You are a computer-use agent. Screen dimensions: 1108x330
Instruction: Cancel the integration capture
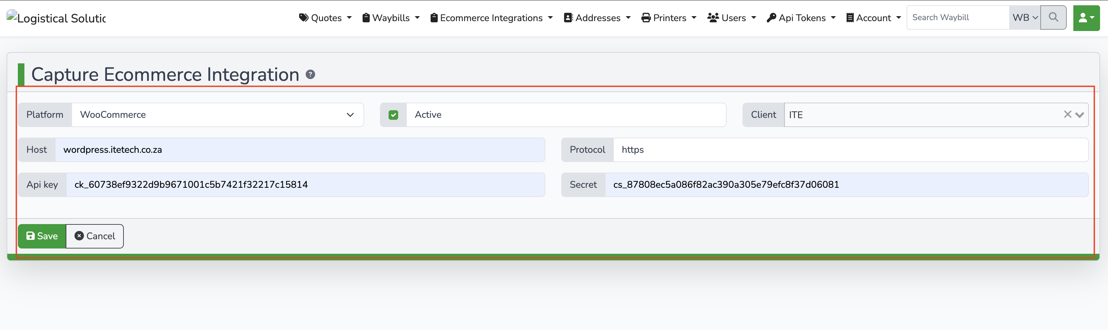pos(95,236)
